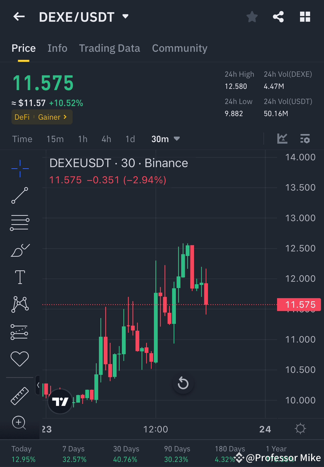324x467 pixels.
Task: Toggle the heart emoji drawing tool
Action: [20, 359]
